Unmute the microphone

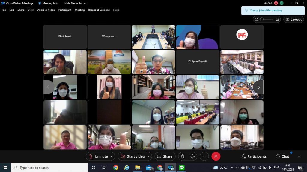click(98, 156)
